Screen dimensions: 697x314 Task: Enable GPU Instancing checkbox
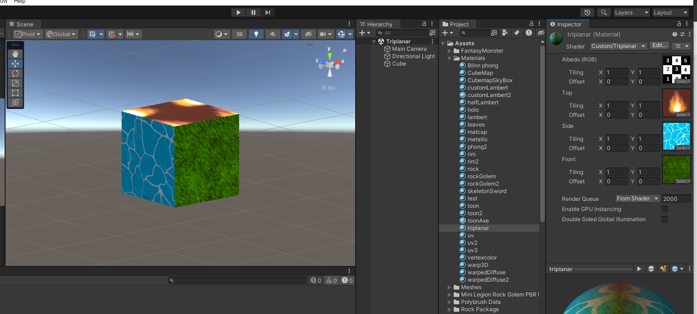[x=665, y=209]
